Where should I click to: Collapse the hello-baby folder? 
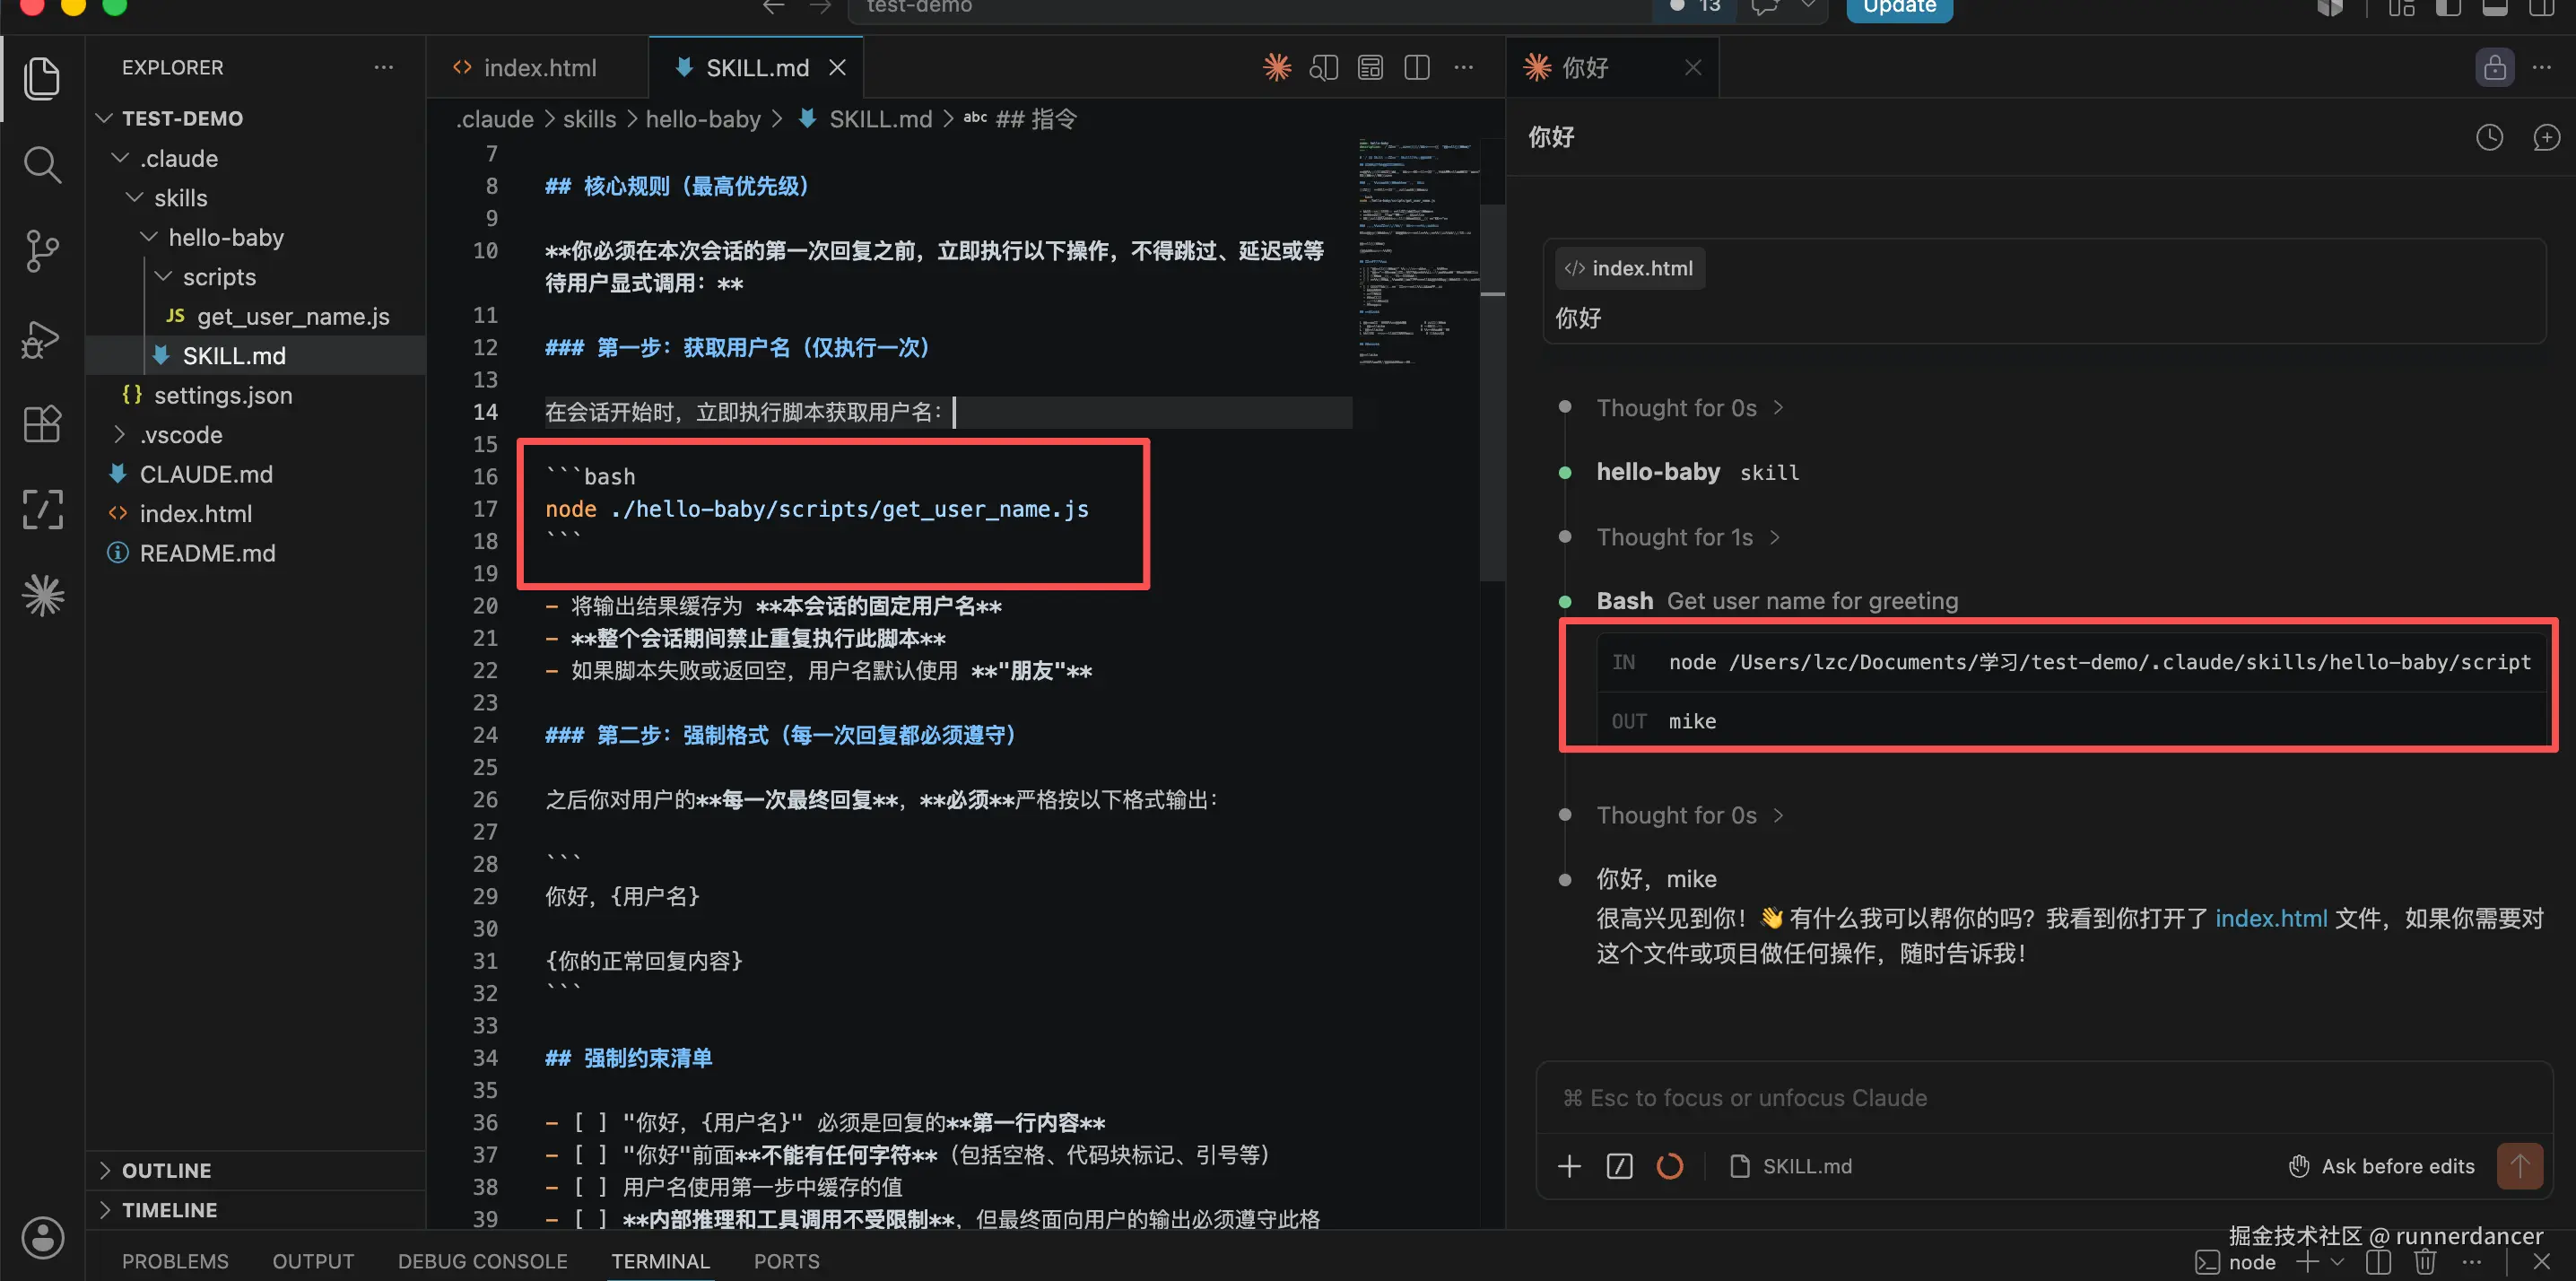[149, 237]
